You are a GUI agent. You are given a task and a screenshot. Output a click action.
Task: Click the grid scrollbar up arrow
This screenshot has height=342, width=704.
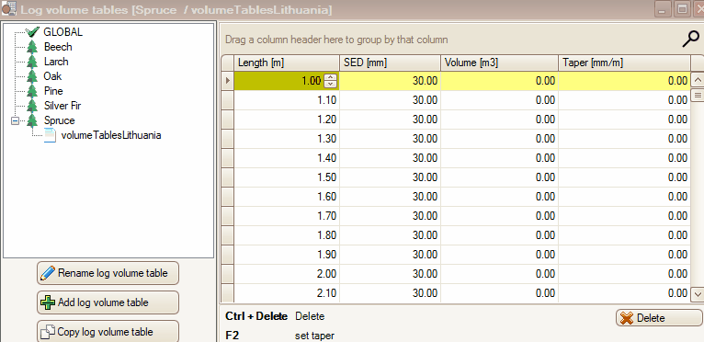pyautogui.click(x=698, y=81)
